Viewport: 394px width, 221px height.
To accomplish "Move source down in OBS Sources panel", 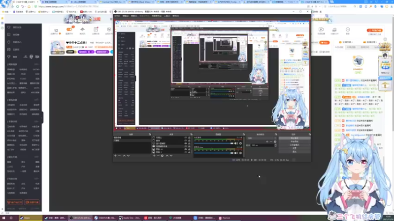I will pos(171,156).
